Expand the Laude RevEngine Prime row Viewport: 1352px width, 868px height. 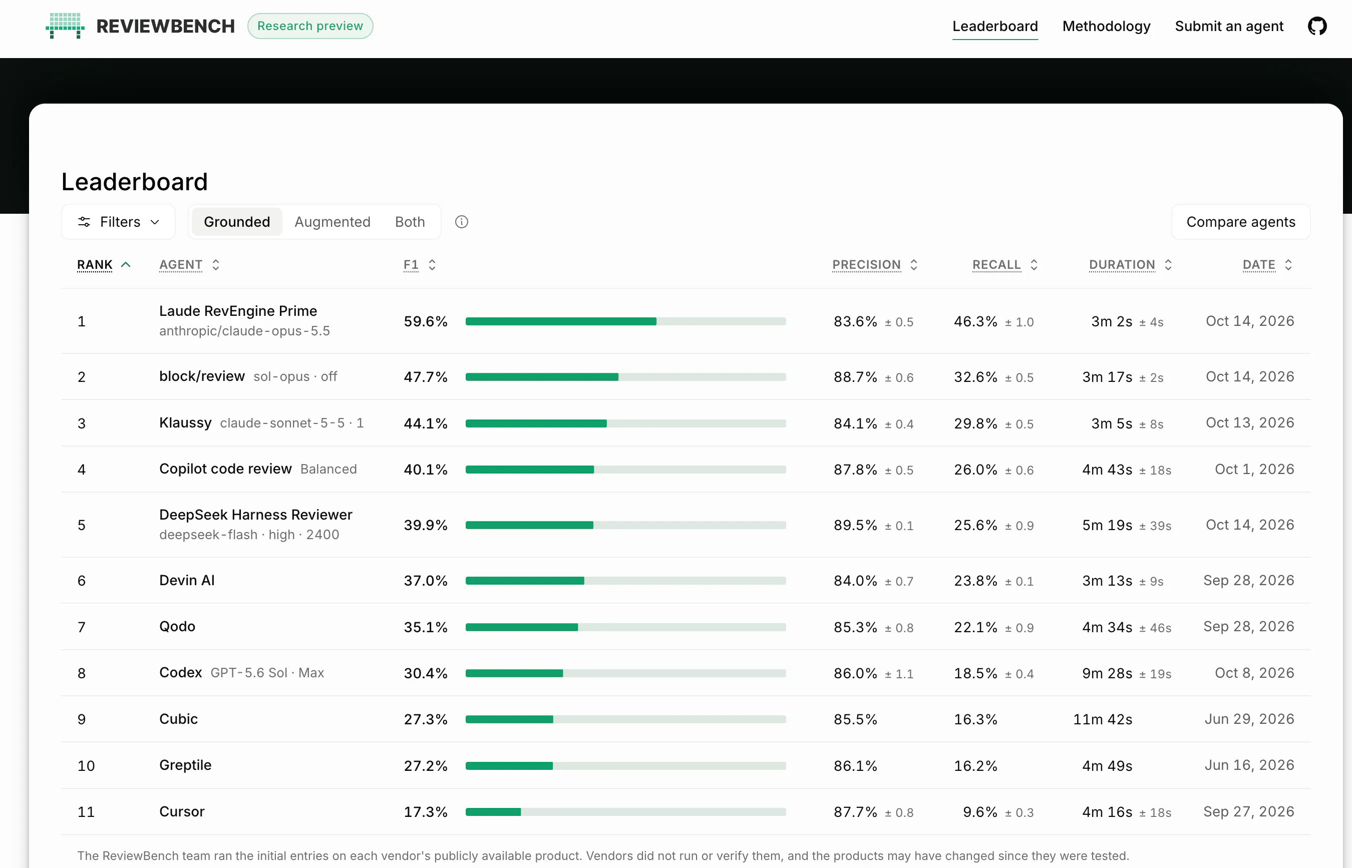tap(686, 321)
